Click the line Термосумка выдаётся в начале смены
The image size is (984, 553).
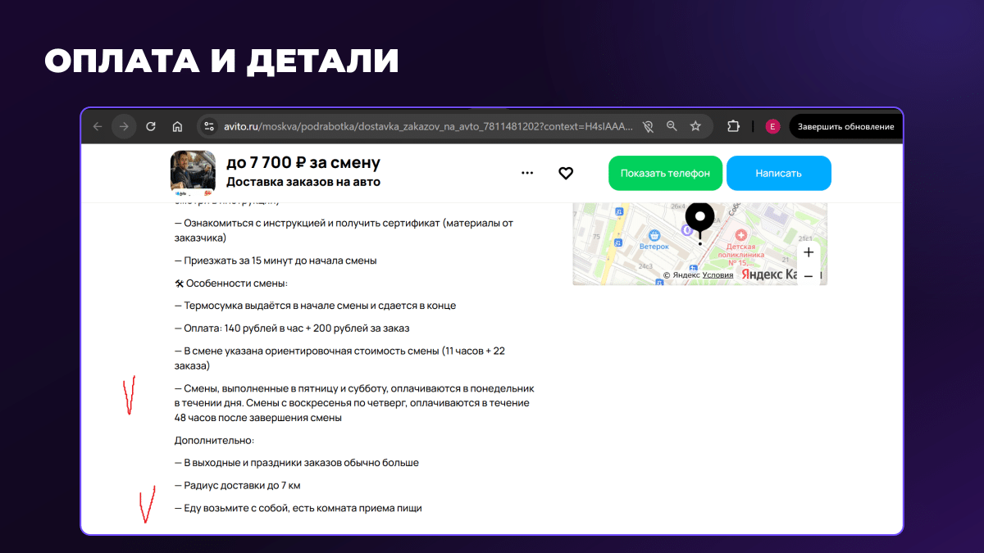point(315,306)
